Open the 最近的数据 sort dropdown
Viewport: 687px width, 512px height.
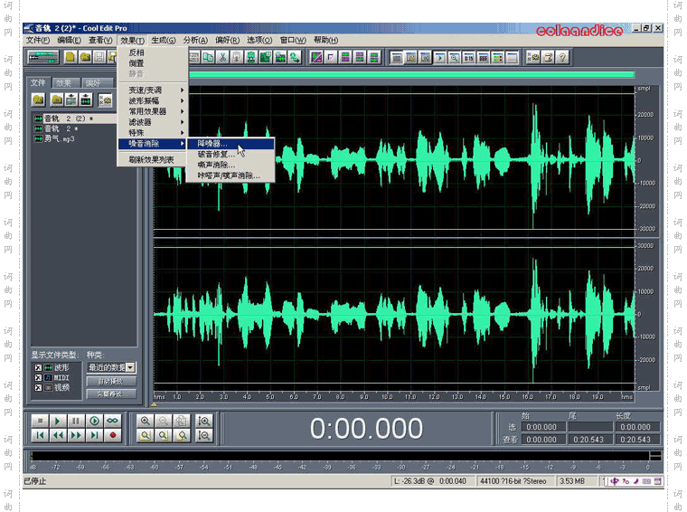tap(130, 367)
